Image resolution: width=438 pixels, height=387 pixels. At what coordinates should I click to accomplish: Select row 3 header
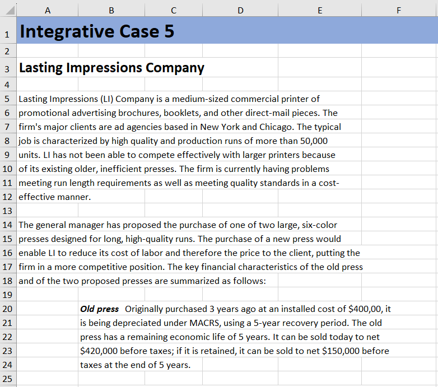8,67
